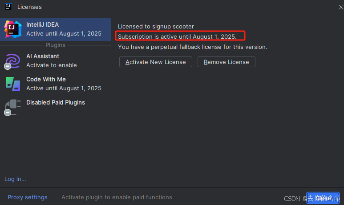Select AI Assistant 'Activate to enable' entry
The image size is (344, 205).
tap(51, 65)
